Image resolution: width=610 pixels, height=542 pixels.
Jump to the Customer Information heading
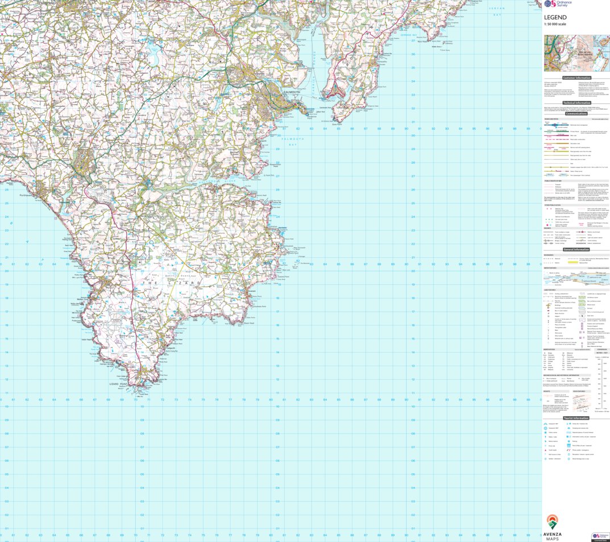[x=576, y=78]
